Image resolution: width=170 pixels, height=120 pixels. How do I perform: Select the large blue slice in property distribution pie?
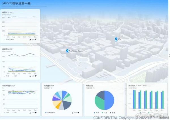pos(110,100)
